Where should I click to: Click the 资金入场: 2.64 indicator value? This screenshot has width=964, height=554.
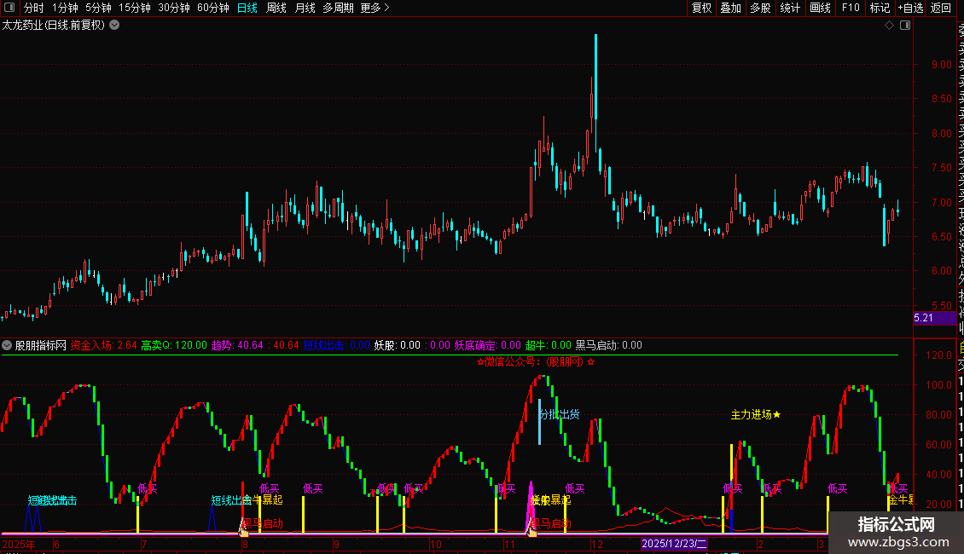click(104, 345)
